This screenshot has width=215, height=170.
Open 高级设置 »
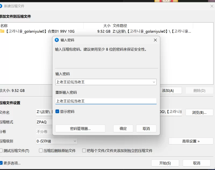(x=191, y=141)
